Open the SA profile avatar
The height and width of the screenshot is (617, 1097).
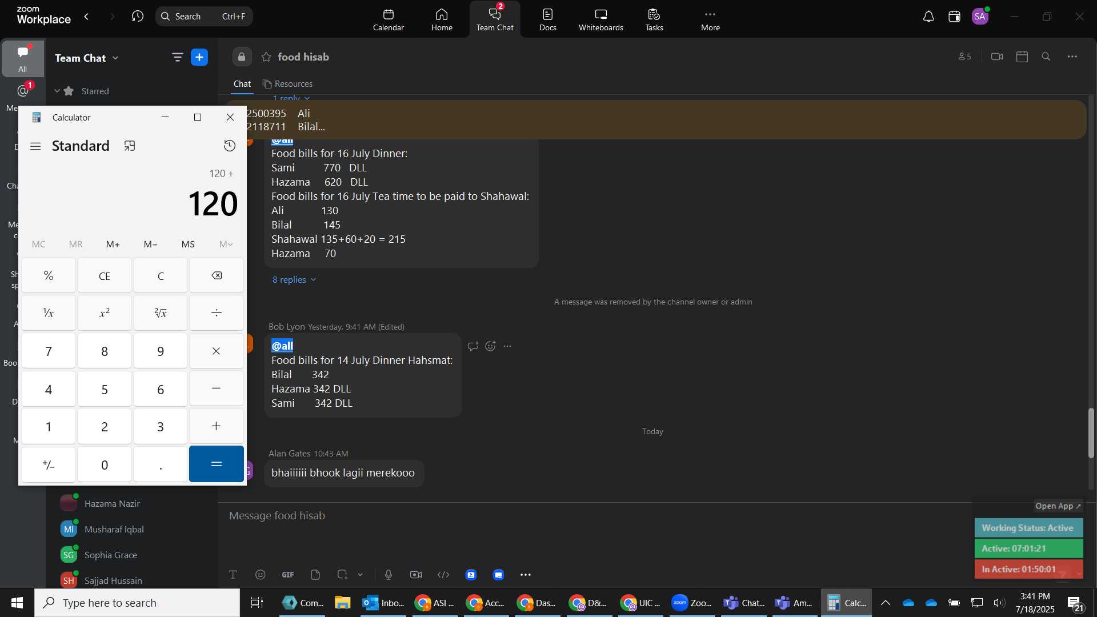coord(980,17)
